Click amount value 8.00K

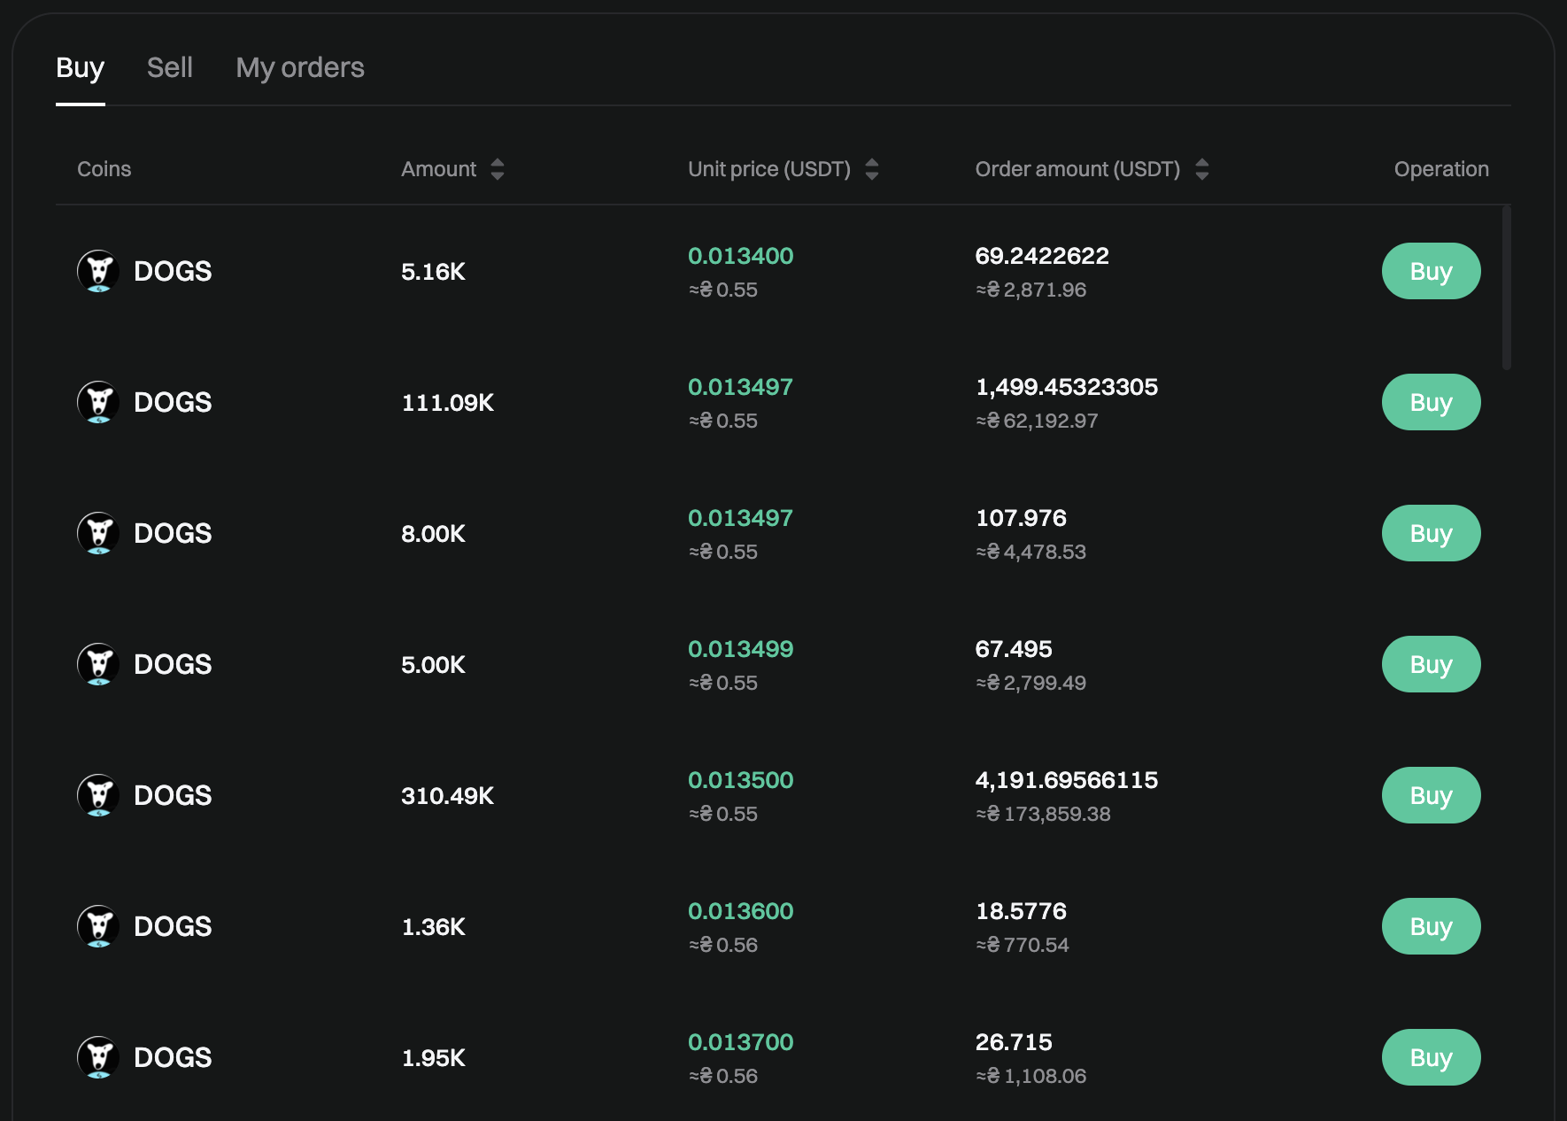[x=433, y=534]
